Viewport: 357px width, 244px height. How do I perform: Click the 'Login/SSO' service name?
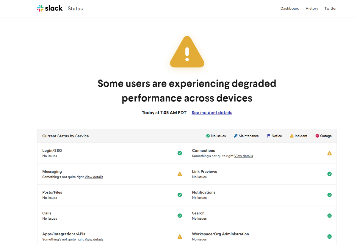52,150
